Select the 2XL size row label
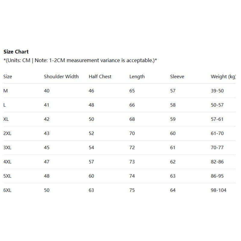 click(x=7, y=133)
